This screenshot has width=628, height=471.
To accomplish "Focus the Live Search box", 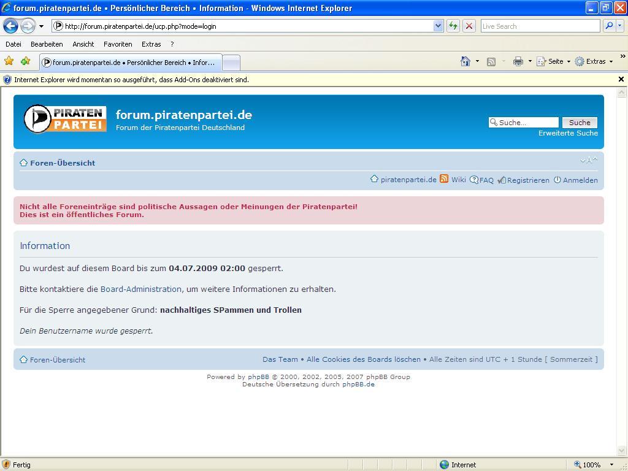I will 540,26.
